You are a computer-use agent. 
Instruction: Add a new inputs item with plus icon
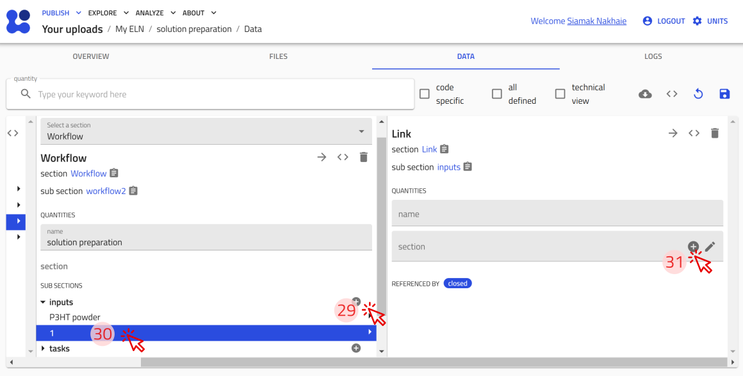click(x=356, y=301)
